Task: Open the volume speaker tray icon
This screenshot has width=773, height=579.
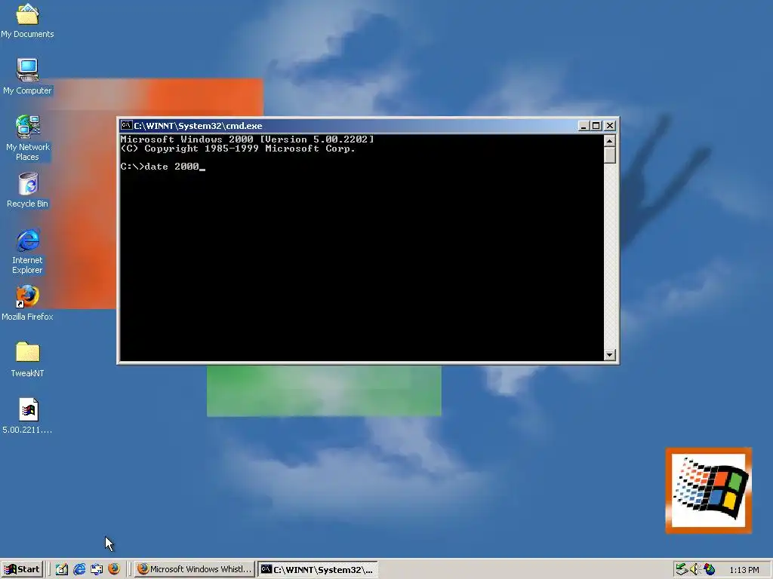Action: [695, 569]
